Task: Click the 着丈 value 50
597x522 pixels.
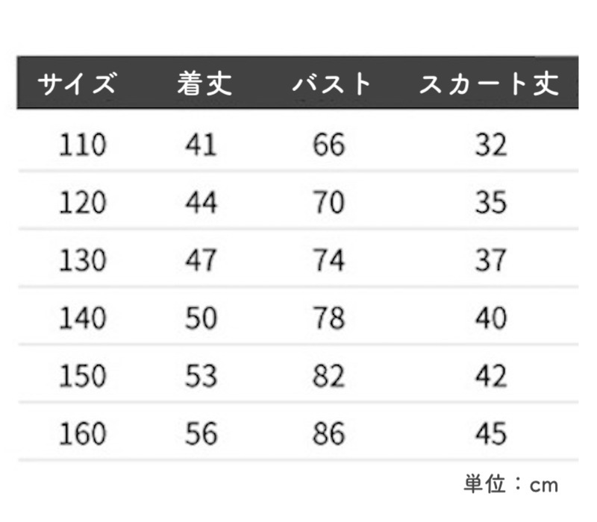Action: click(201, 318)
